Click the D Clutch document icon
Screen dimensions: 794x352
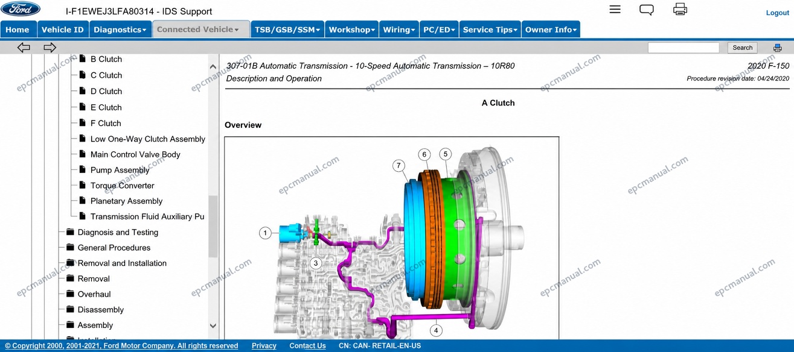pos(82,90)
